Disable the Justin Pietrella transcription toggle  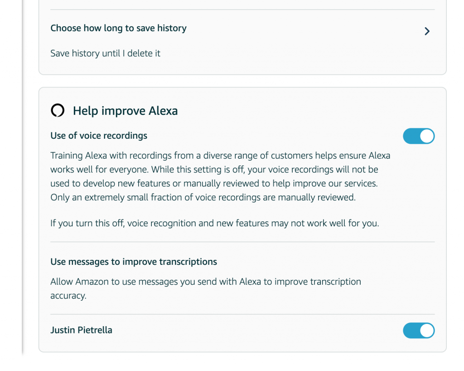point(419,331)
